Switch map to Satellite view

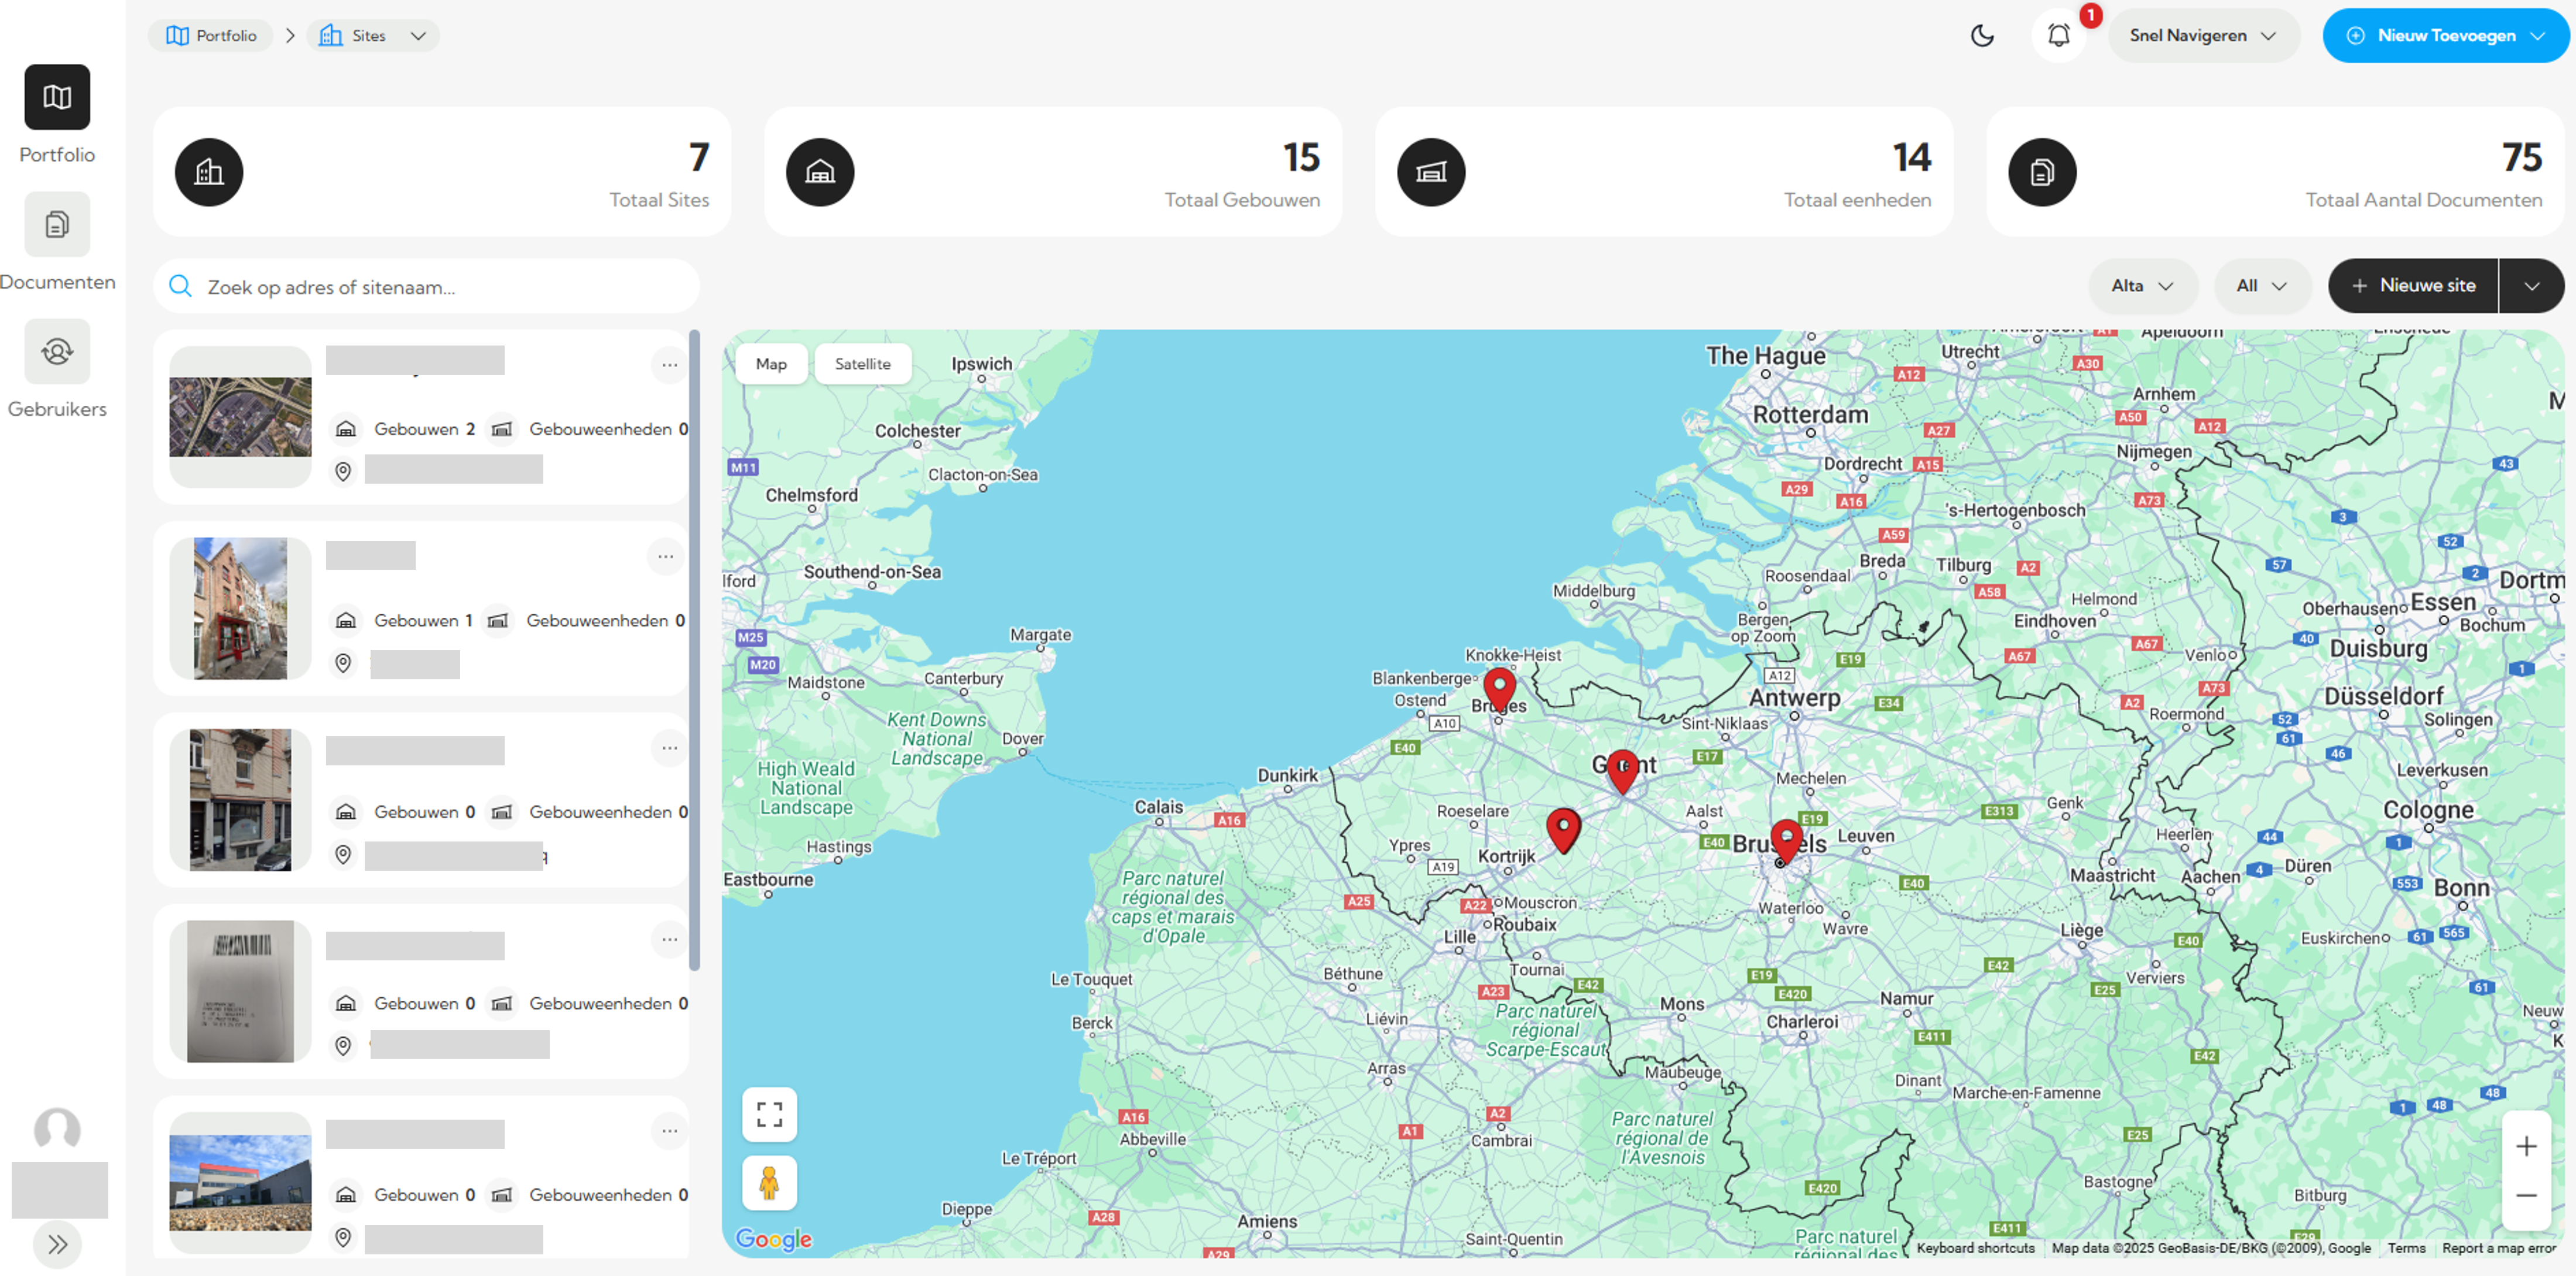click(862, 364)
